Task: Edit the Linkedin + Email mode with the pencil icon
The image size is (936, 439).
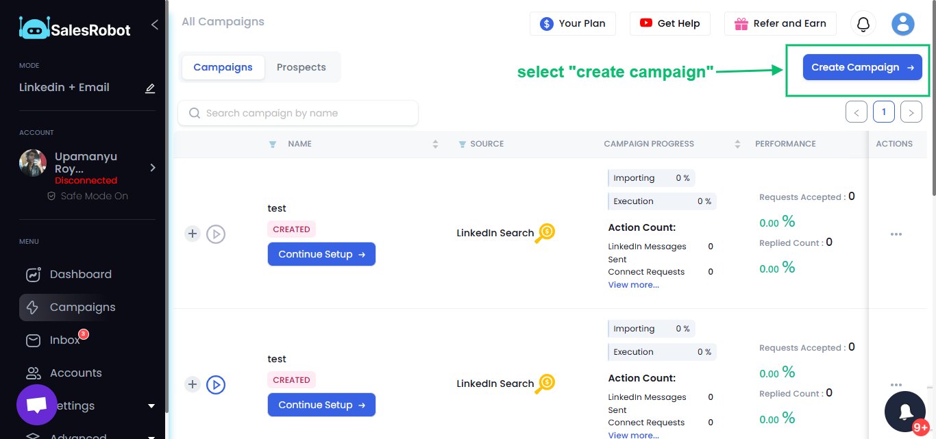Action: pos(150,88)
